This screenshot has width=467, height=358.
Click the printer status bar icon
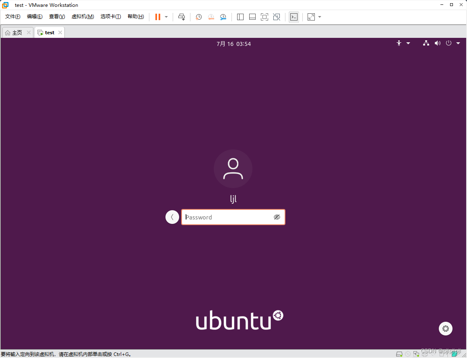pyautogui.click(x=425, y=354)
